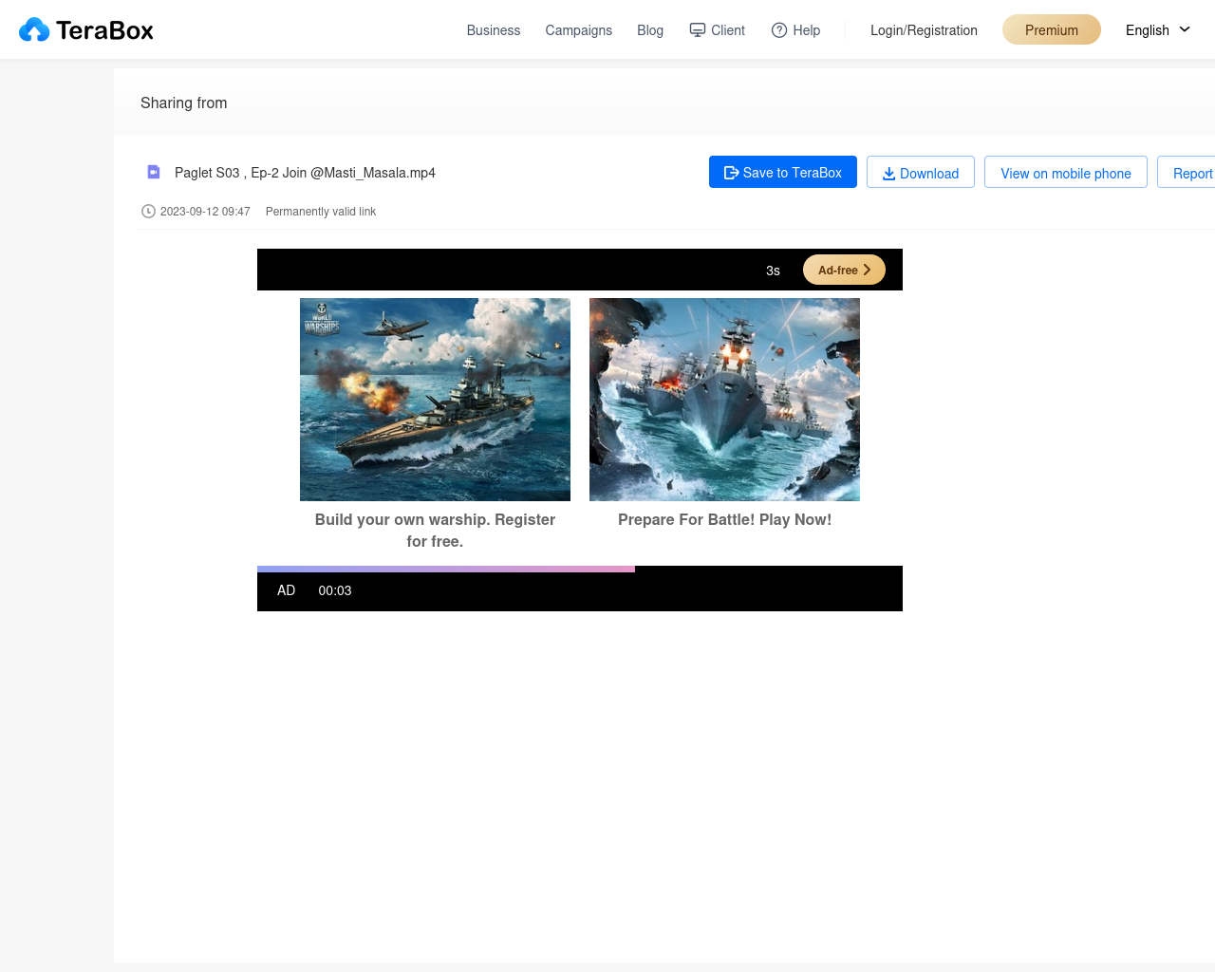Screen dimensions: 1215x972
Task: Open the World of Warships ad thumbnail
Action: pyautogui.click(x=435, y=400)
